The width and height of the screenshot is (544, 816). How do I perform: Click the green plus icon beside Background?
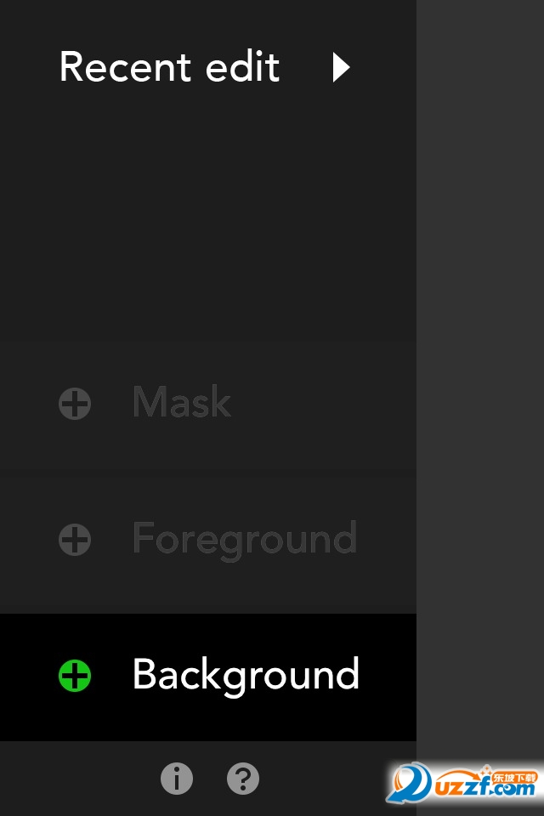(x=75, y=676)
